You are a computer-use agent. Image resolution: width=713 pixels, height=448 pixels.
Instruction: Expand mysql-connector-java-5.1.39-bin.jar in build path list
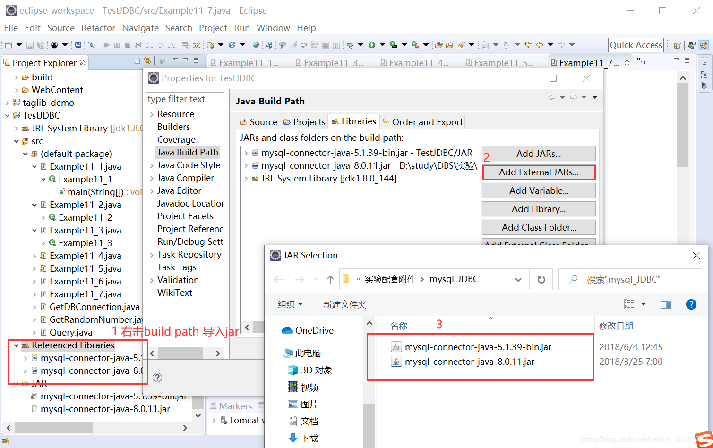click(246, 153)
